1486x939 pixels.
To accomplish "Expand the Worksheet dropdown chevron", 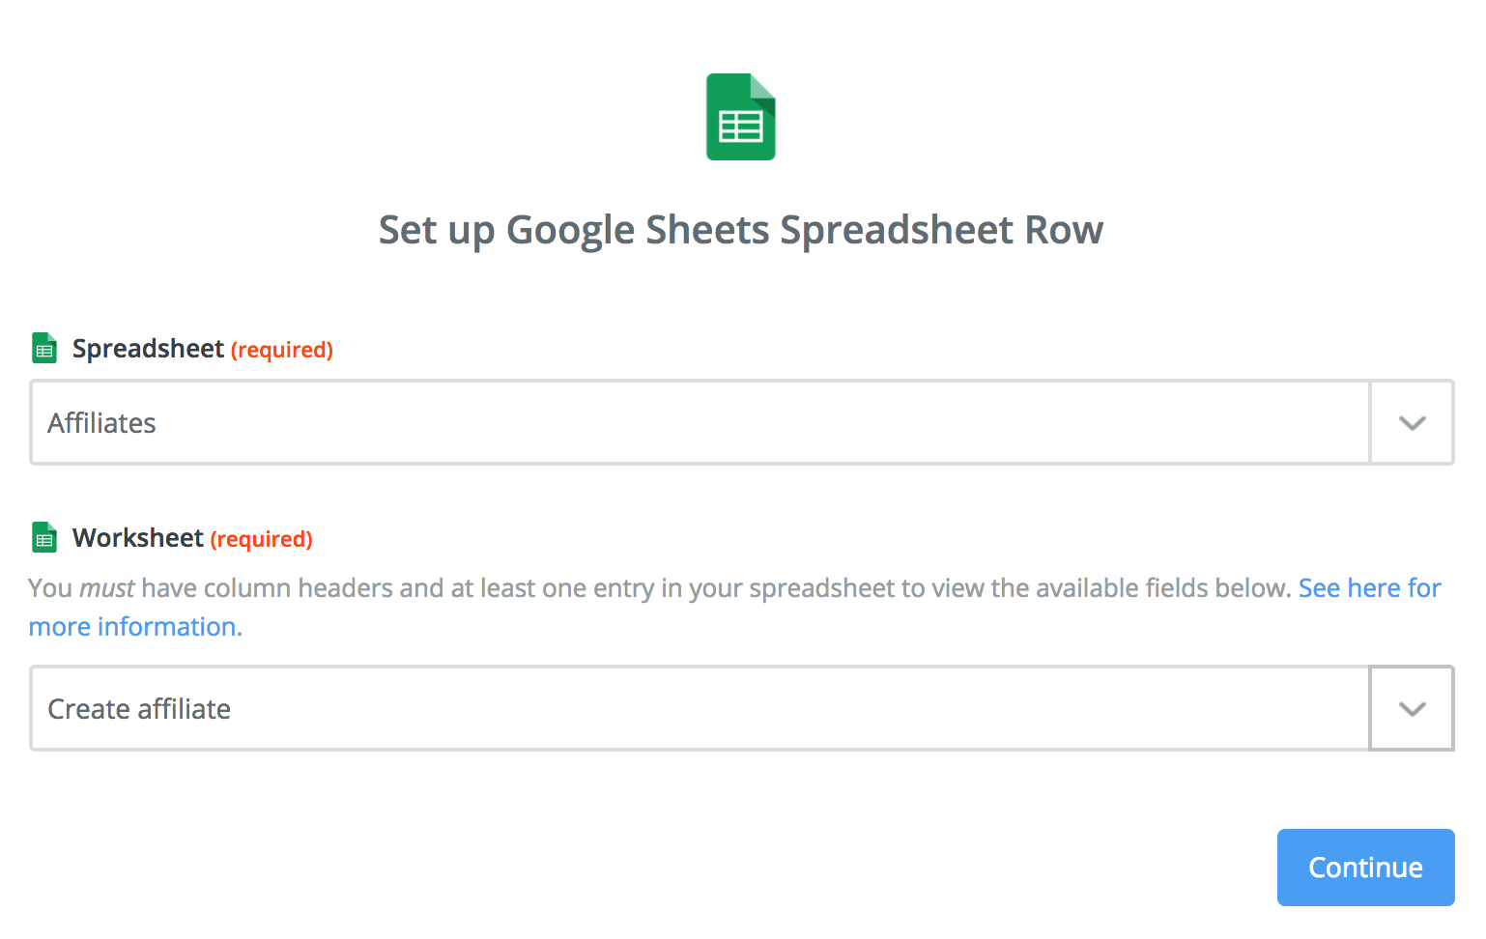I will coord(1412,709).
